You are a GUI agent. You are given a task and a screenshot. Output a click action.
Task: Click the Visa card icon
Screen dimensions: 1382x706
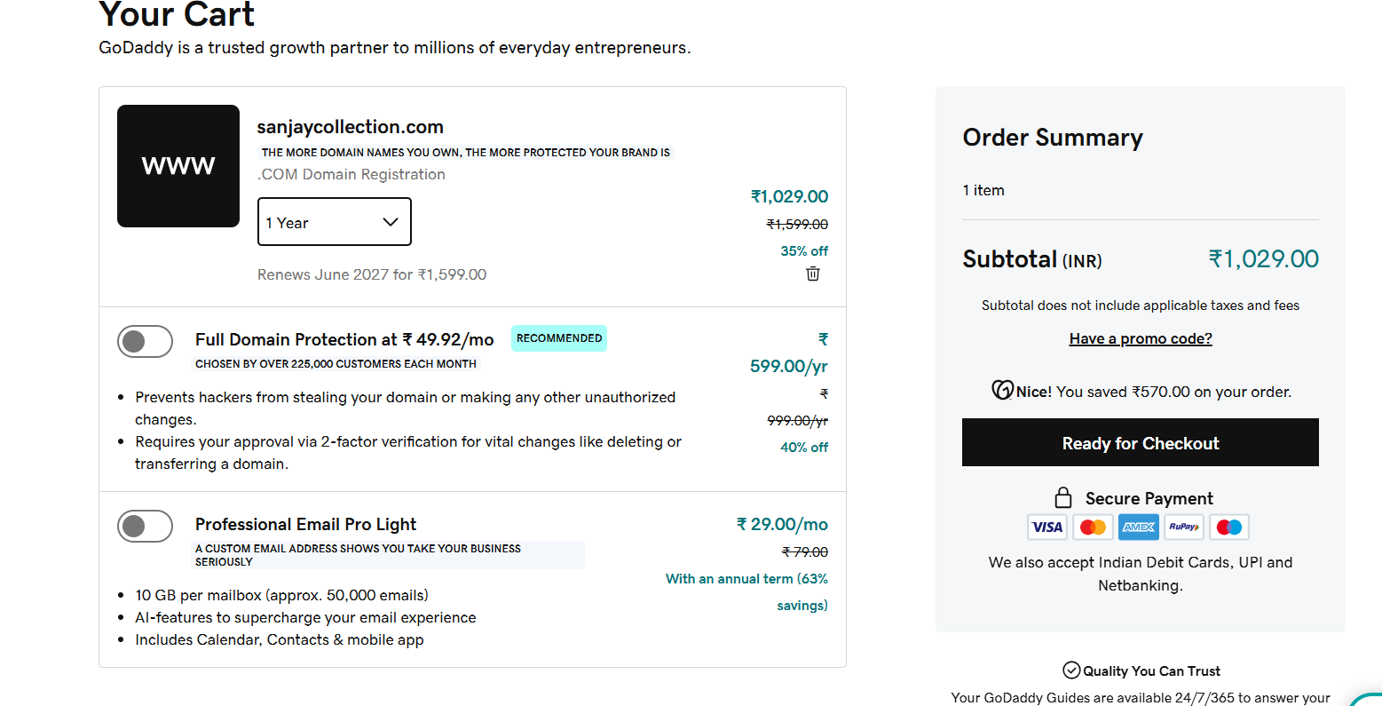click(1047, 528)
